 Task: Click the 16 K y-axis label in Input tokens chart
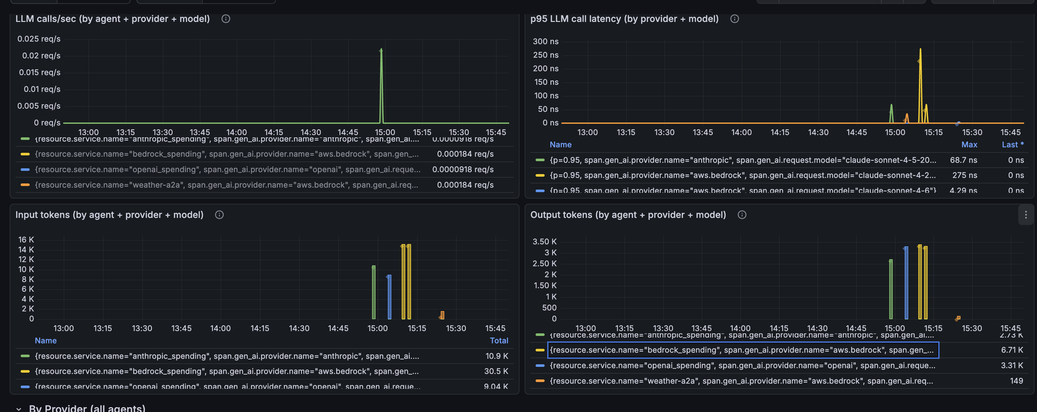[x=26, y=240]
